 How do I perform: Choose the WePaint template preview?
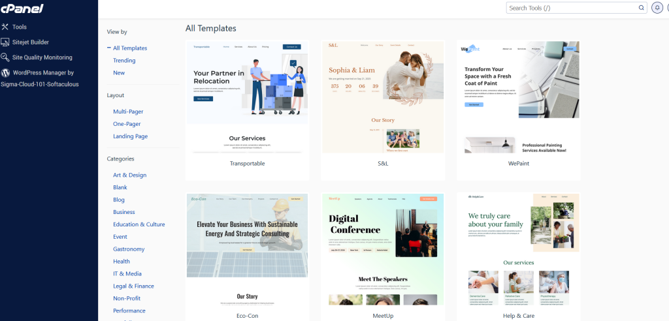click(517, 98)
